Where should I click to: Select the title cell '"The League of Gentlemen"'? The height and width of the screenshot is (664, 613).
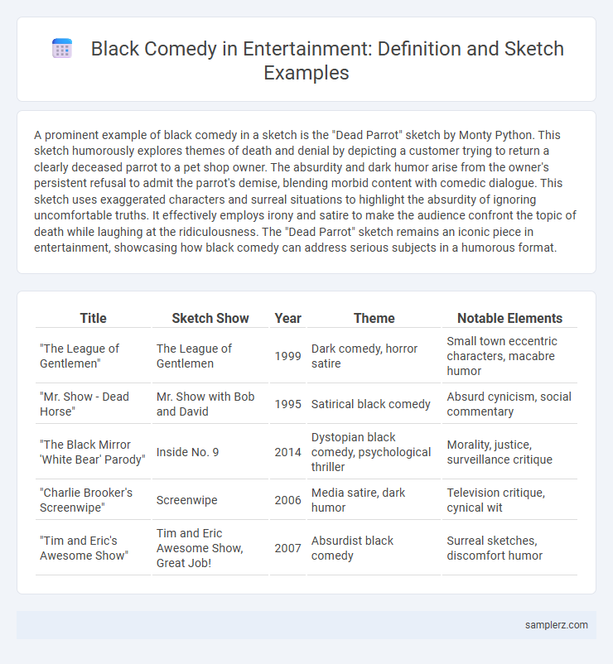click(x=94, y=356)
